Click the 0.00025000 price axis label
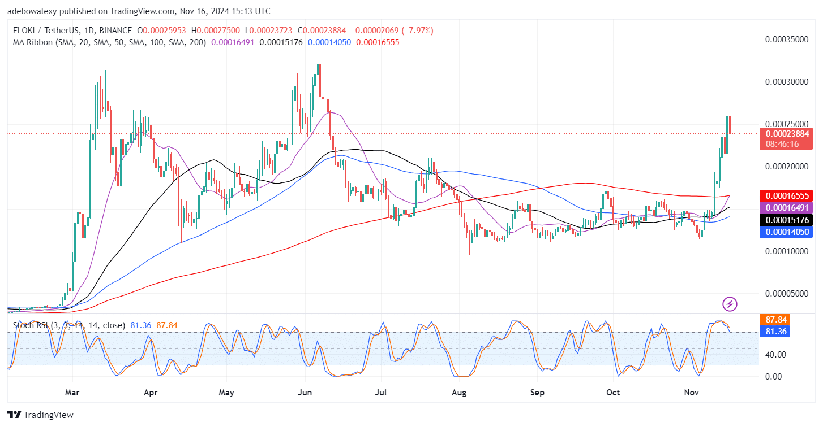The image size is (823, 427). [787, 124]
